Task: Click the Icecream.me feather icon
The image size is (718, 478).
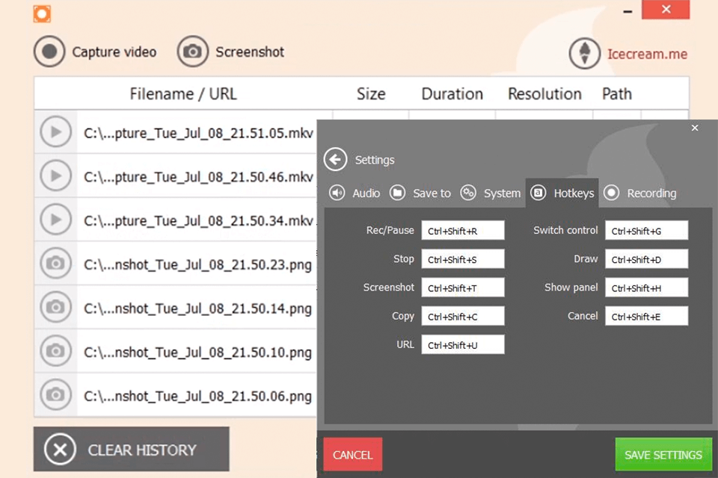Action: coord(585,54)
